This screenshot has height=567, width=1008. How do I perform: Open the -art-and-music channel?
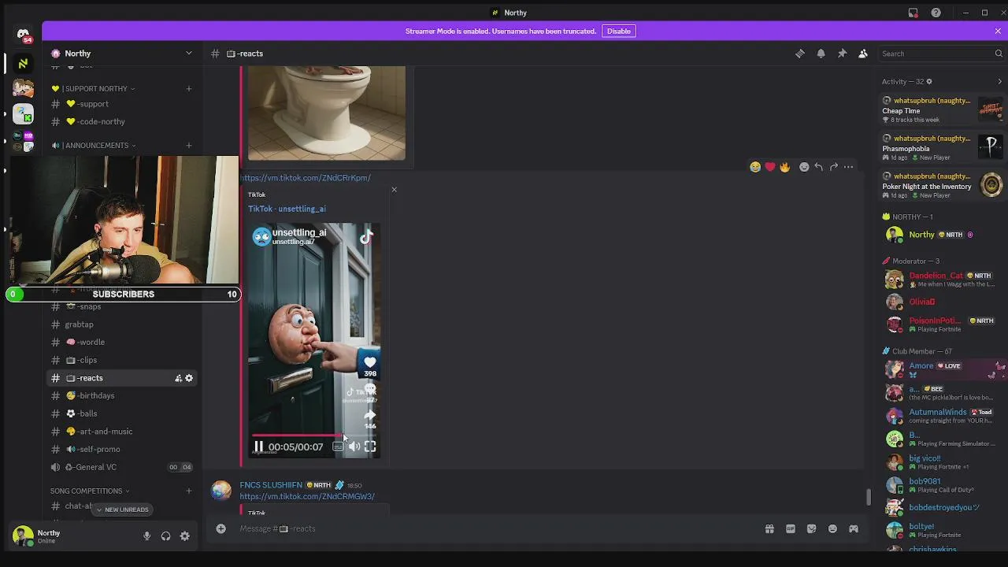click(x=120, y=431)
